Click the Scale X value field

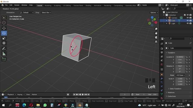(x=180, y=79)
